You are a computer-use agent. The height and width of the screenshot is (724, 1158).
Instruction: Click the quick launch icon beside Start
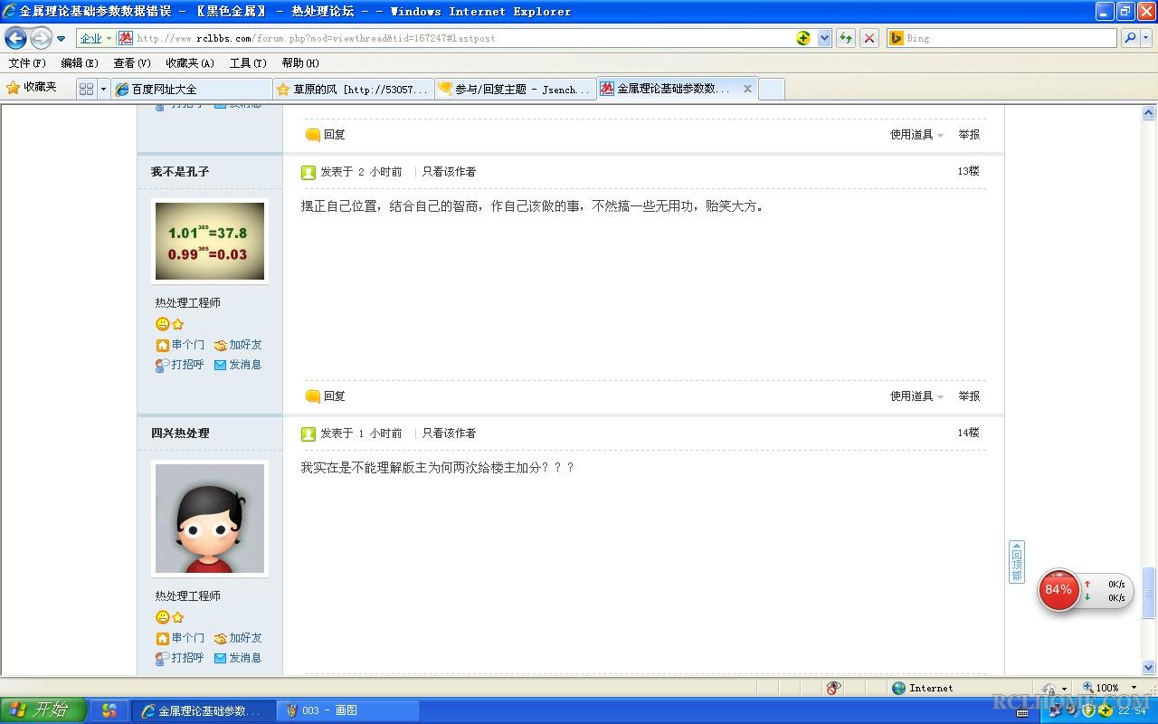[x=109, y=710]
